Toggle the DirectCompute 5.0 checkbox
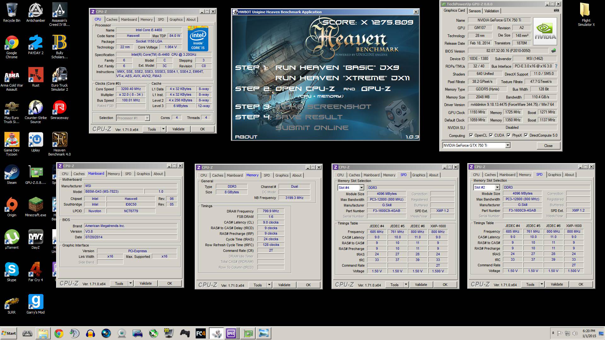This screenshot has width=605, height=340. click(526, 135)
